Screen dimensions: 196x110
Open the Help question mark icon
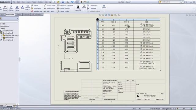pos(187,2)
